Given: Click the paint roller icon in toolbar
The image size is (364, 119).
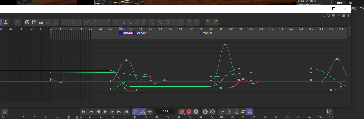Looking at the screenshot, I should tap(144, 22).
